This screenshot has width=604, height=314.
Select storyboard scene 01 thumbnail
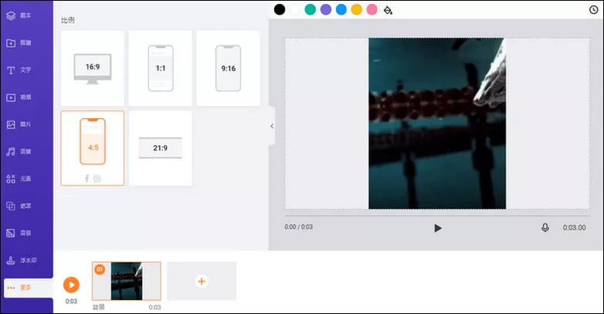tap(127, 282)
